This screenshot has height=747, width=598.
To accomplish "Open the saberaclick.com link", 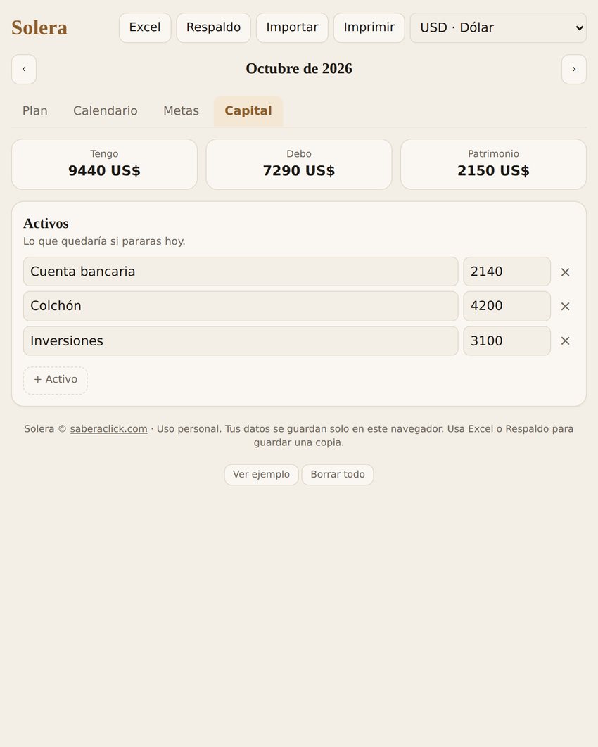I will click(x=108, y=429).
